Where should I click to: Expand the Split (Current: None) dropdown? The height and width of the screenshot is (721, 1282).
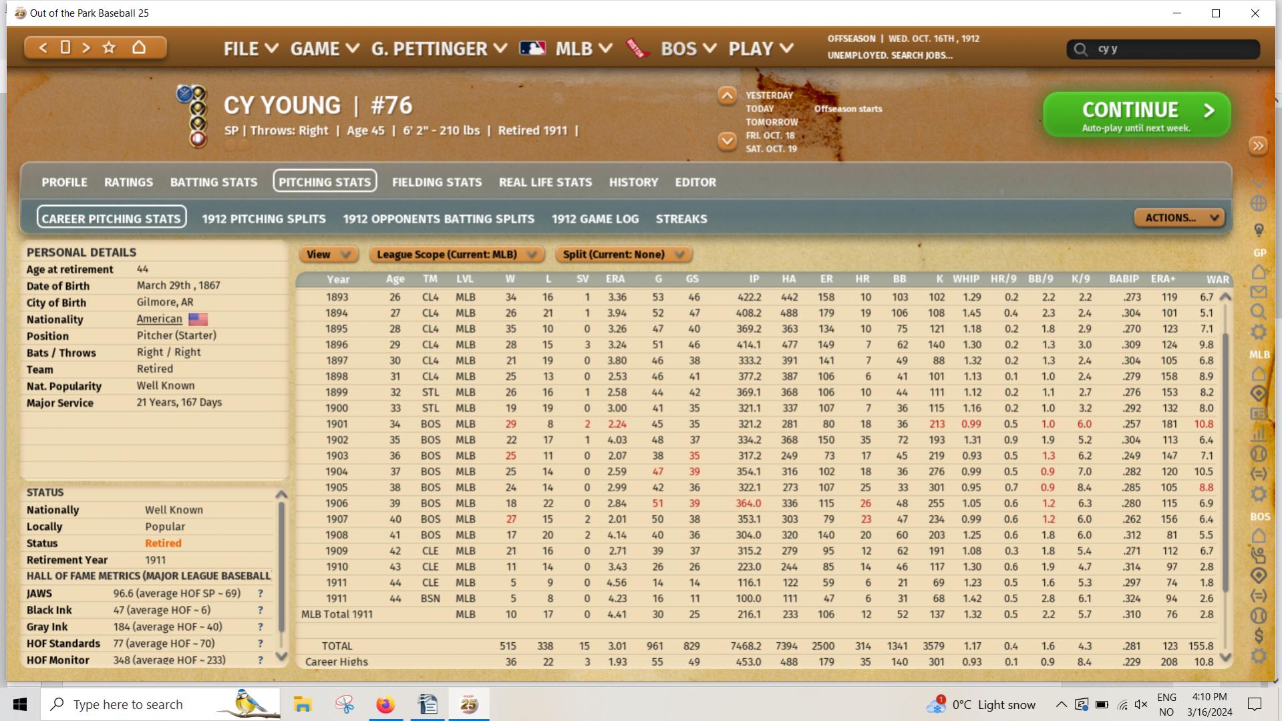[623, 255]
